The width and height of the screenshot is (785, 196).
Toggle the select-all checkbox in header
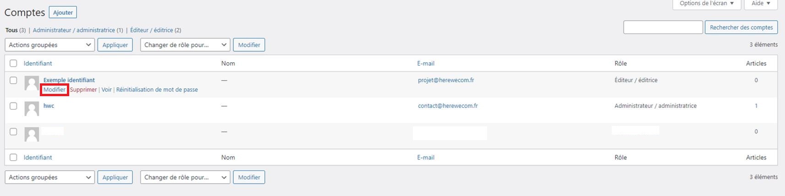(13, 63)
